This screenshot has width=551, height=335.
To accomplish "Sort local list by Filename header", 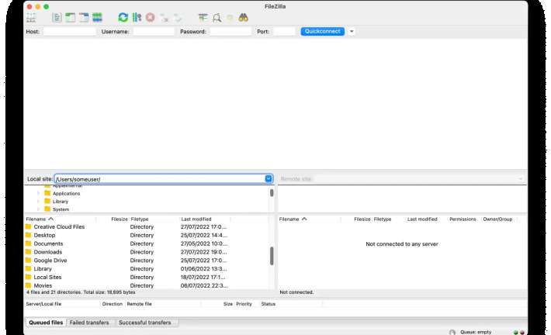I will (36, 219).
